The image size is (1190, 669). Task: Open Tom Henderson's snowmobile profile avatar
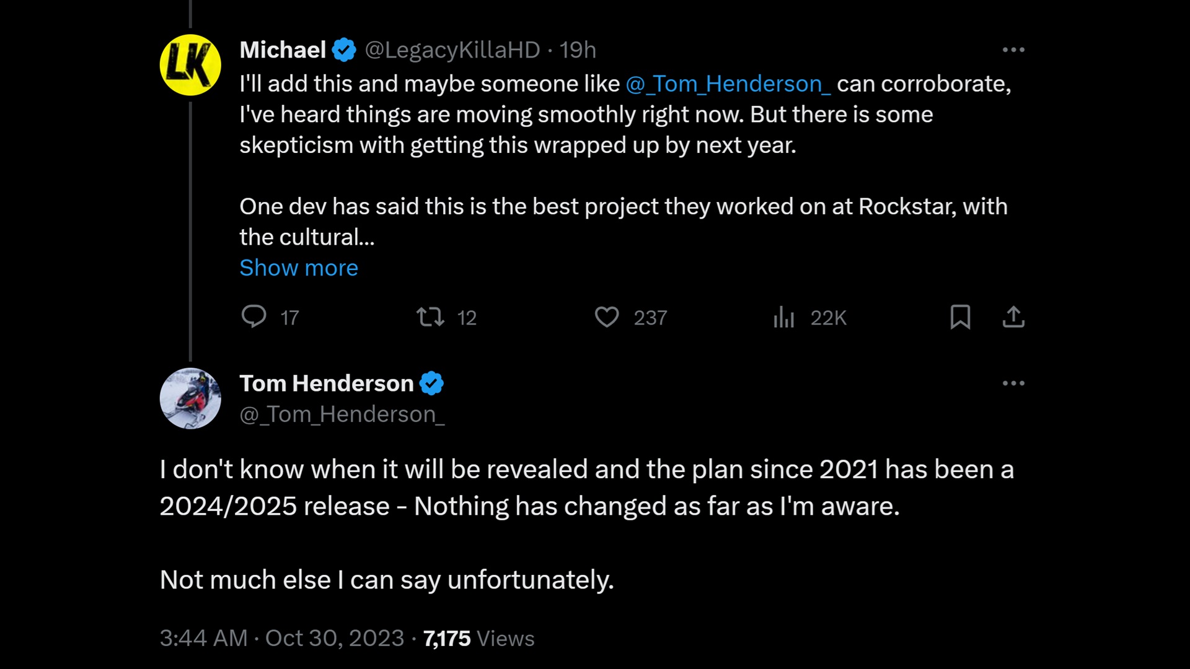(190, 398)
